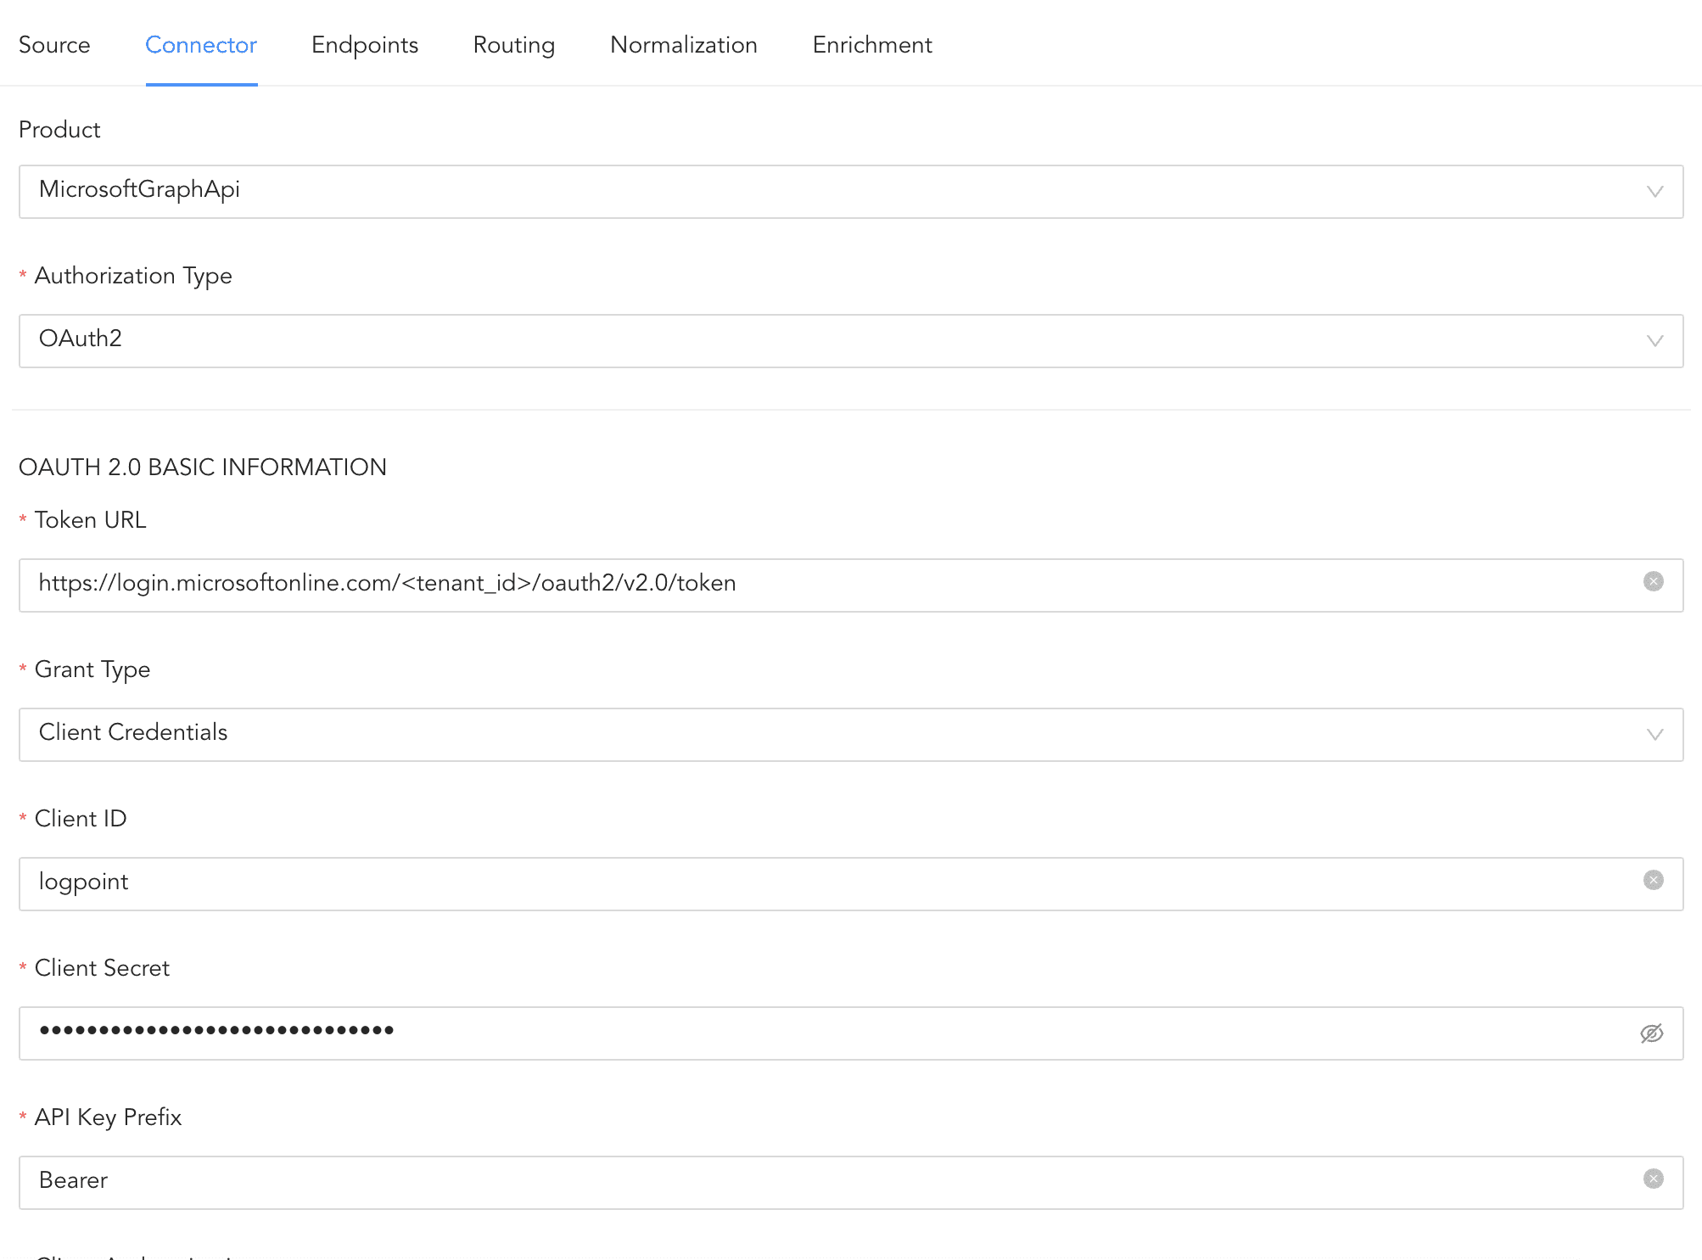Screen dimensions: 1702x1260
Task: Clear the Client ID field
Action: [x=1653, y=880]
